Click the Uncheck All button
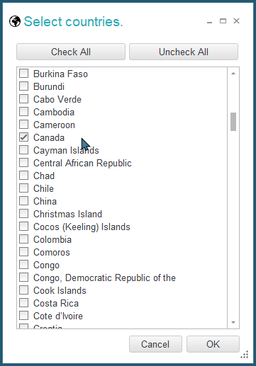Image resolution: width=256 pixels, height=366 pixels. click(x=184, y=52)
